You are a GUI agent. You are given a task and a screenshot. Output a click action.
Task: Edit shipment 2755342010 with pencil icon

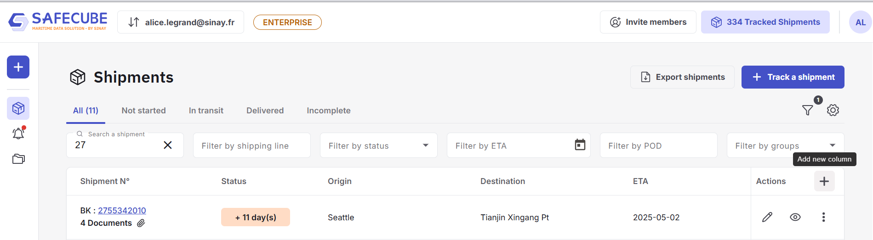(767, 217)
